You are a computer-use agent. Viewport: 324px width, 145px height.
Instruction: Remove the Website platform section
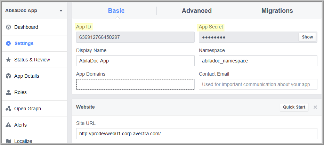point(315,107)
